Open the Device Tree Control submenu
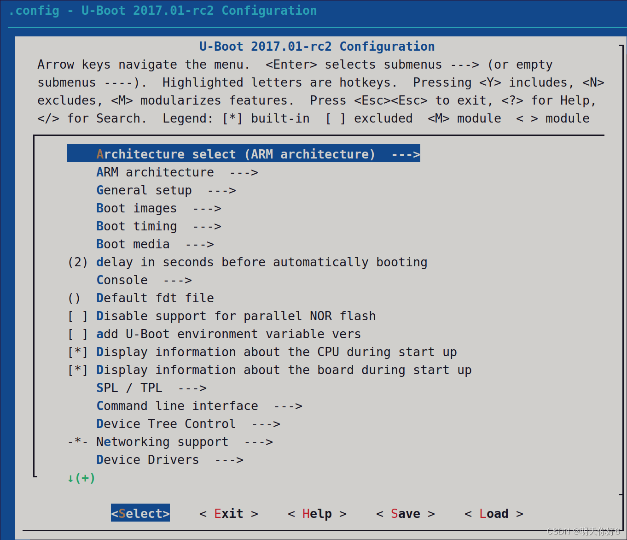Screen dimensions: 627x540 click(x=188, y=424)
